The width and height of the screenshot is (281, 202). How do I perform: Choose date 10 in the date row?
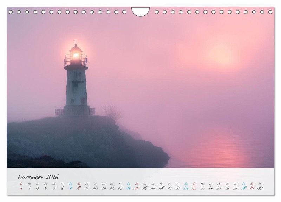click(x=95, y=188)
